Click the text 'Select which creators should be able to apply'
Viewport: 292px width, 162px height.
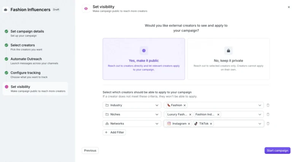click(x=147, y=92)
